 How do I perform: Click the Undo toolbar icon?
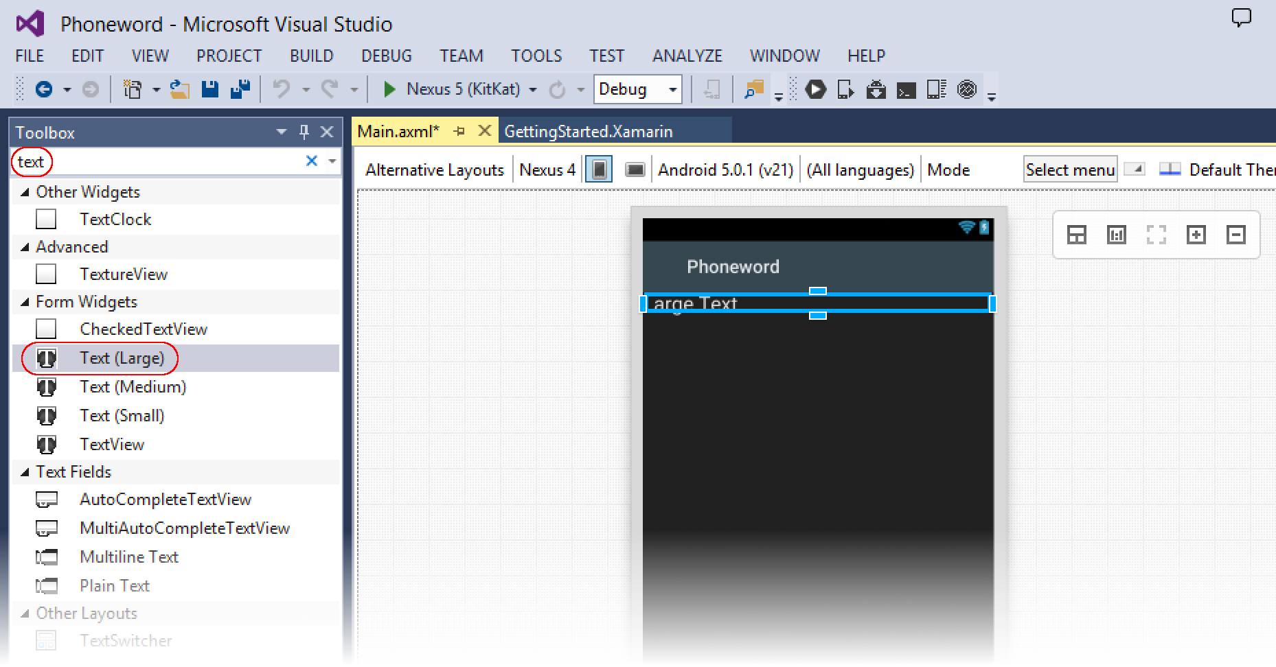pyautogui.click(x=282, y=89)
